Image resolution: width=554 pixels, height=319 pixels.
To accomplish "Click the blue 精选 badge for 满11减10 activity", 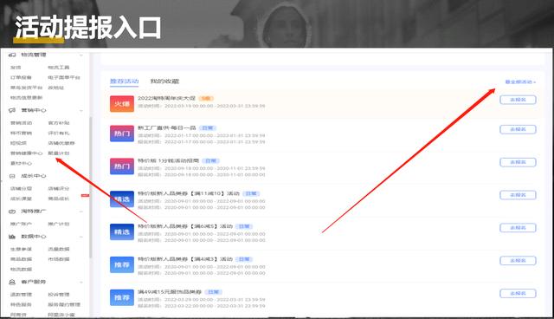I will coord(122,199).
